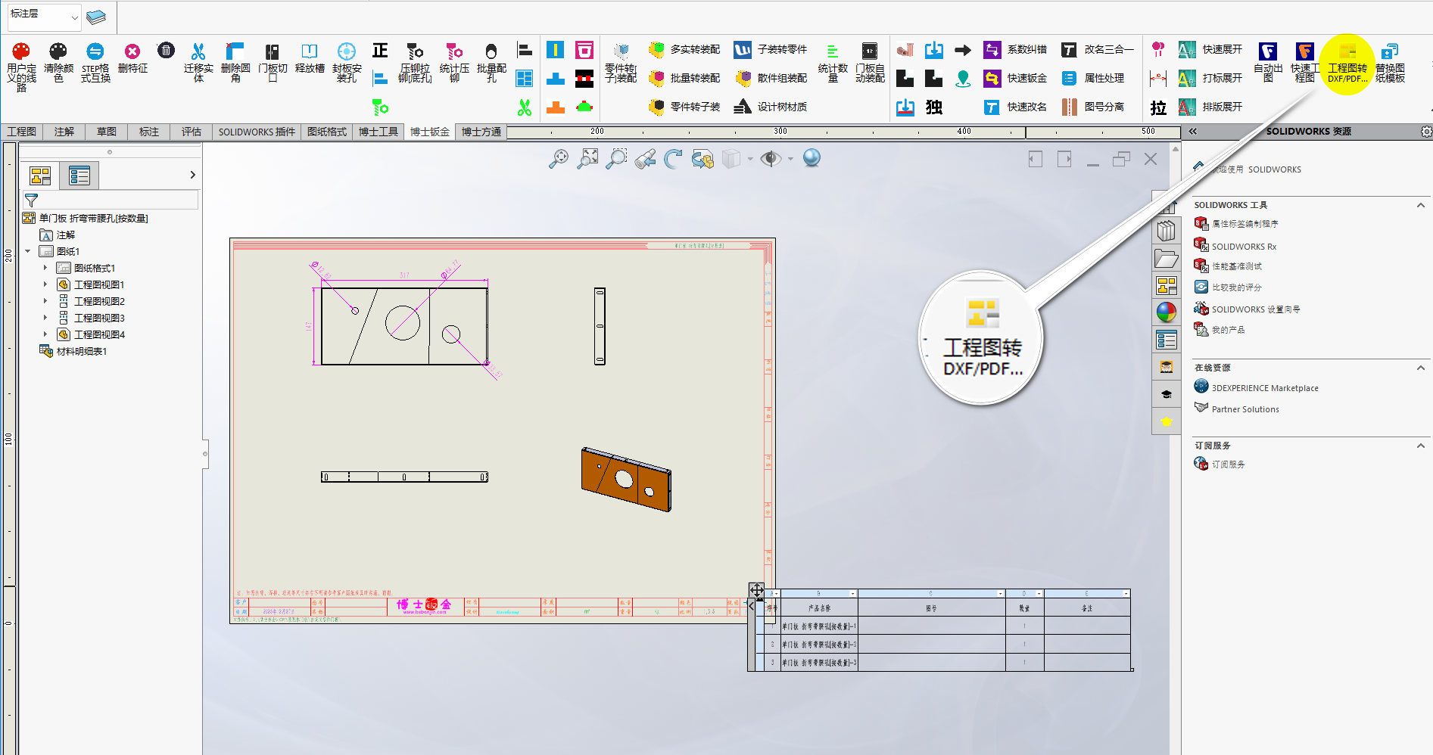
Task: Collapse the SOLIDWORKS 工具 section
Action: [x=1420, y=205]
